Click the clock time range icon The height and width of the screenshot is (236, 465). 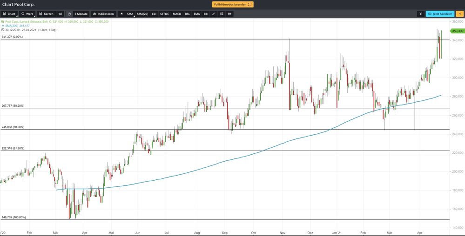(69, 14)
